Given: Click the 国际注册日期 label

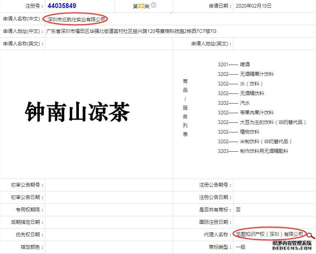Looking at the screenshot, I should [x=215, y=222].
